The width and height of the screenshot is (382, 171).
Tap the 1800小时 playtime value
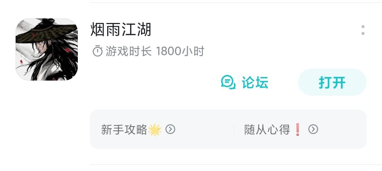[180, 51]
